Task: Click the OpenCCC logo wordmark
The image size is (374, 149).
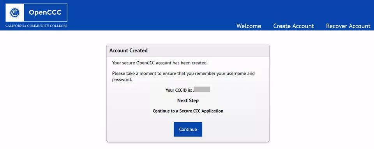Action: pos(45,12)
